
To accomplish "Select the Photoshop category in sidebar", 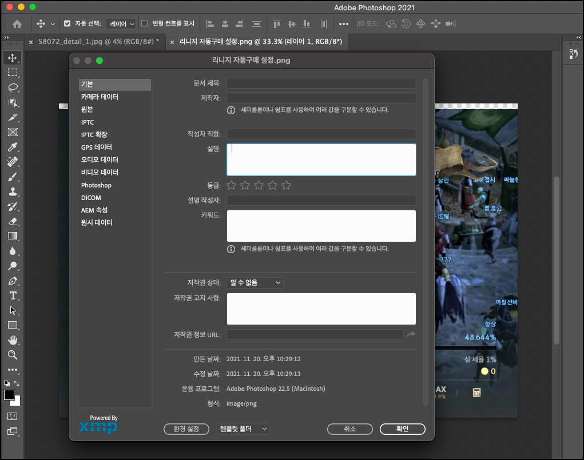I will click(115, 185).
